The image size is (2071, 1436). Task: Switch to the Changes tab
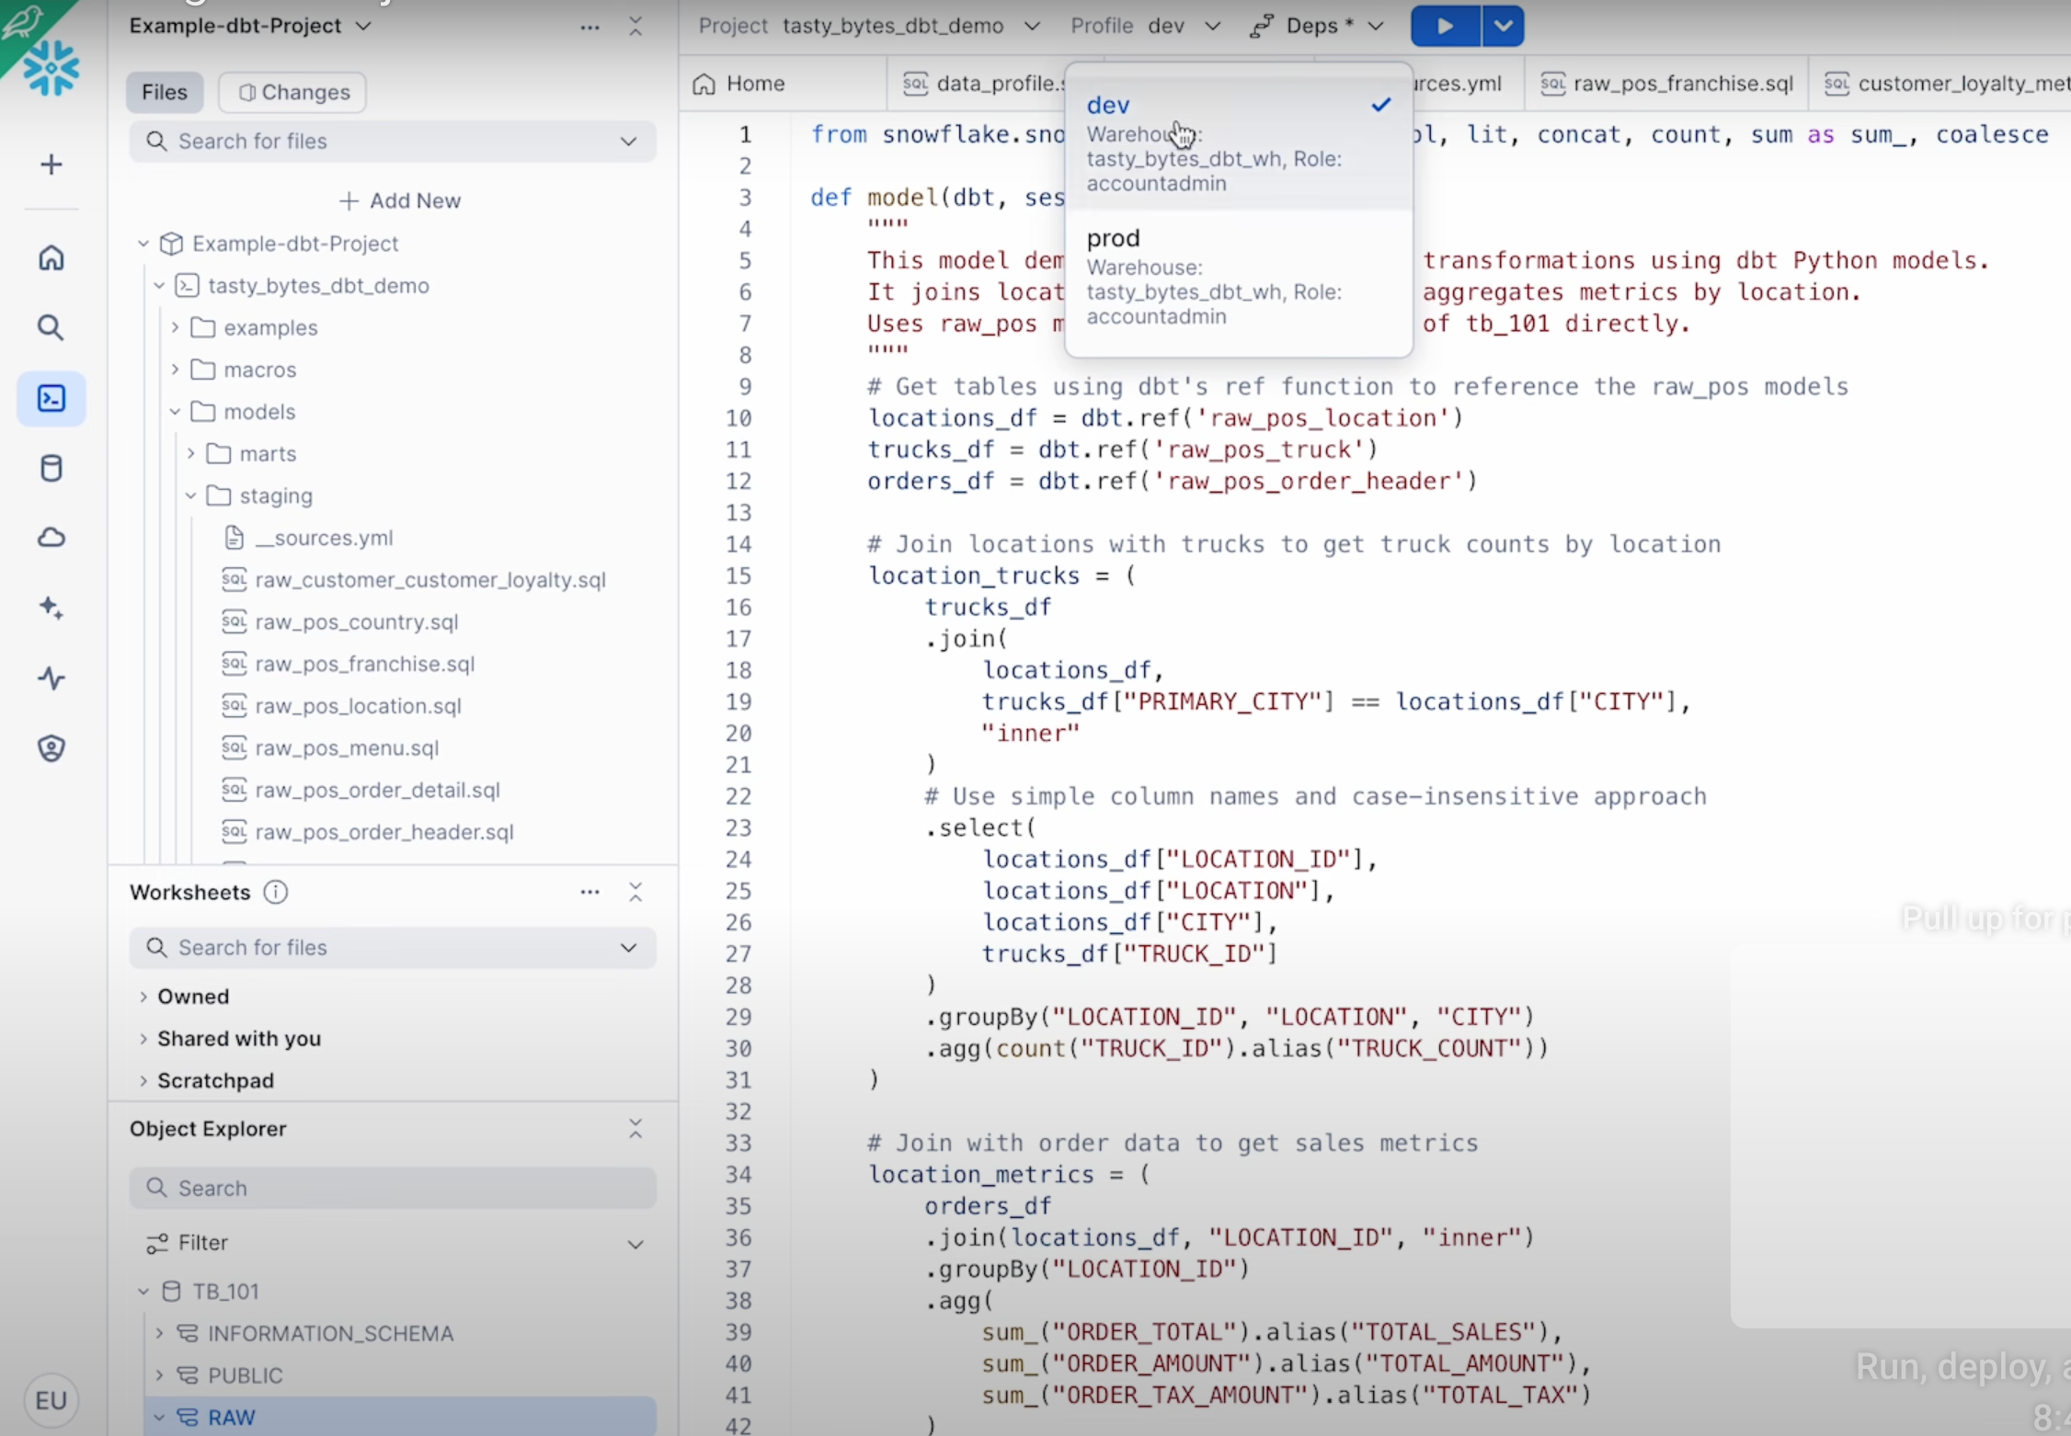pos(293,92)
